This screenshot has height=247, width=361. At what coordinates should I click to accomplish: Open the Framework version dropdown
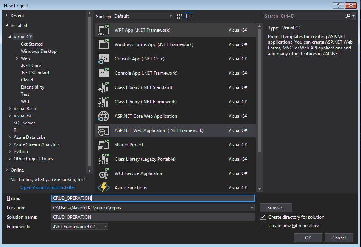point(80,226)
